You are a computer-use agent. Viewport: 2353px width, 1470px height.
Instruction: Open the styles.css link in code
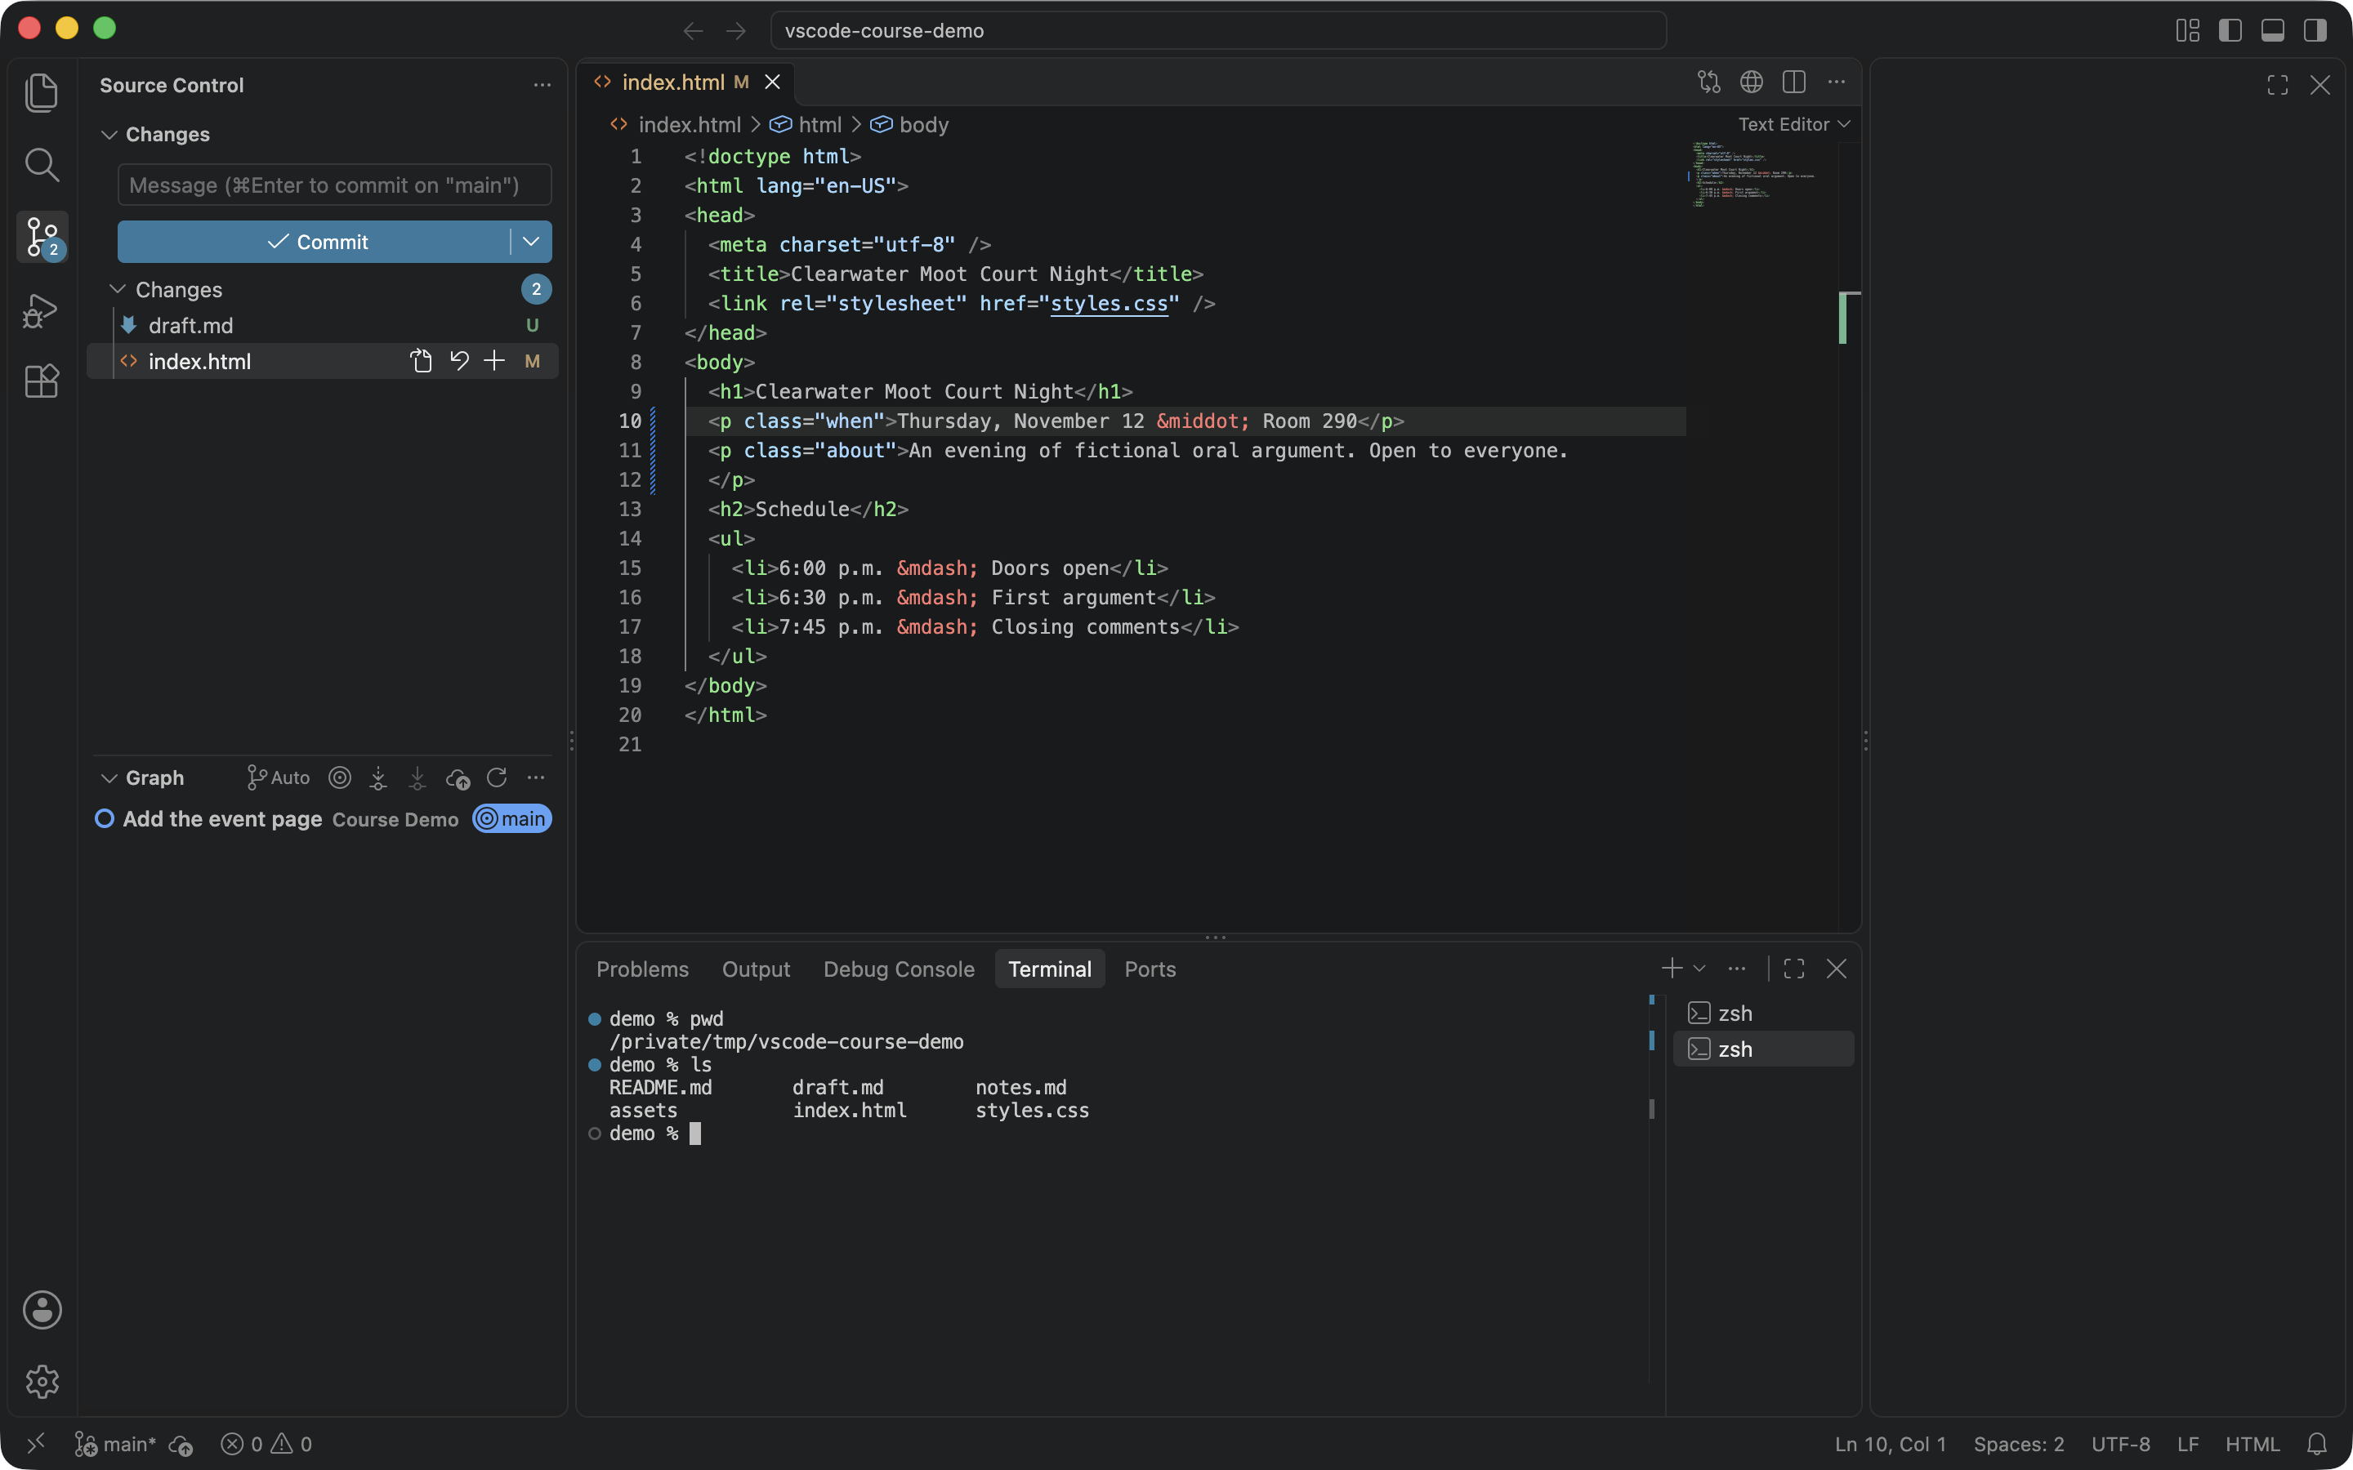[1109, 303]
